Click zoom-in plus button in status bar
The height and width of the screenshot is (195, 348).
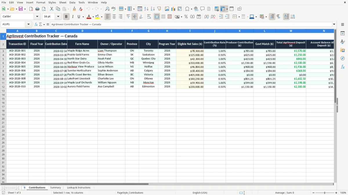pos(336,193)
